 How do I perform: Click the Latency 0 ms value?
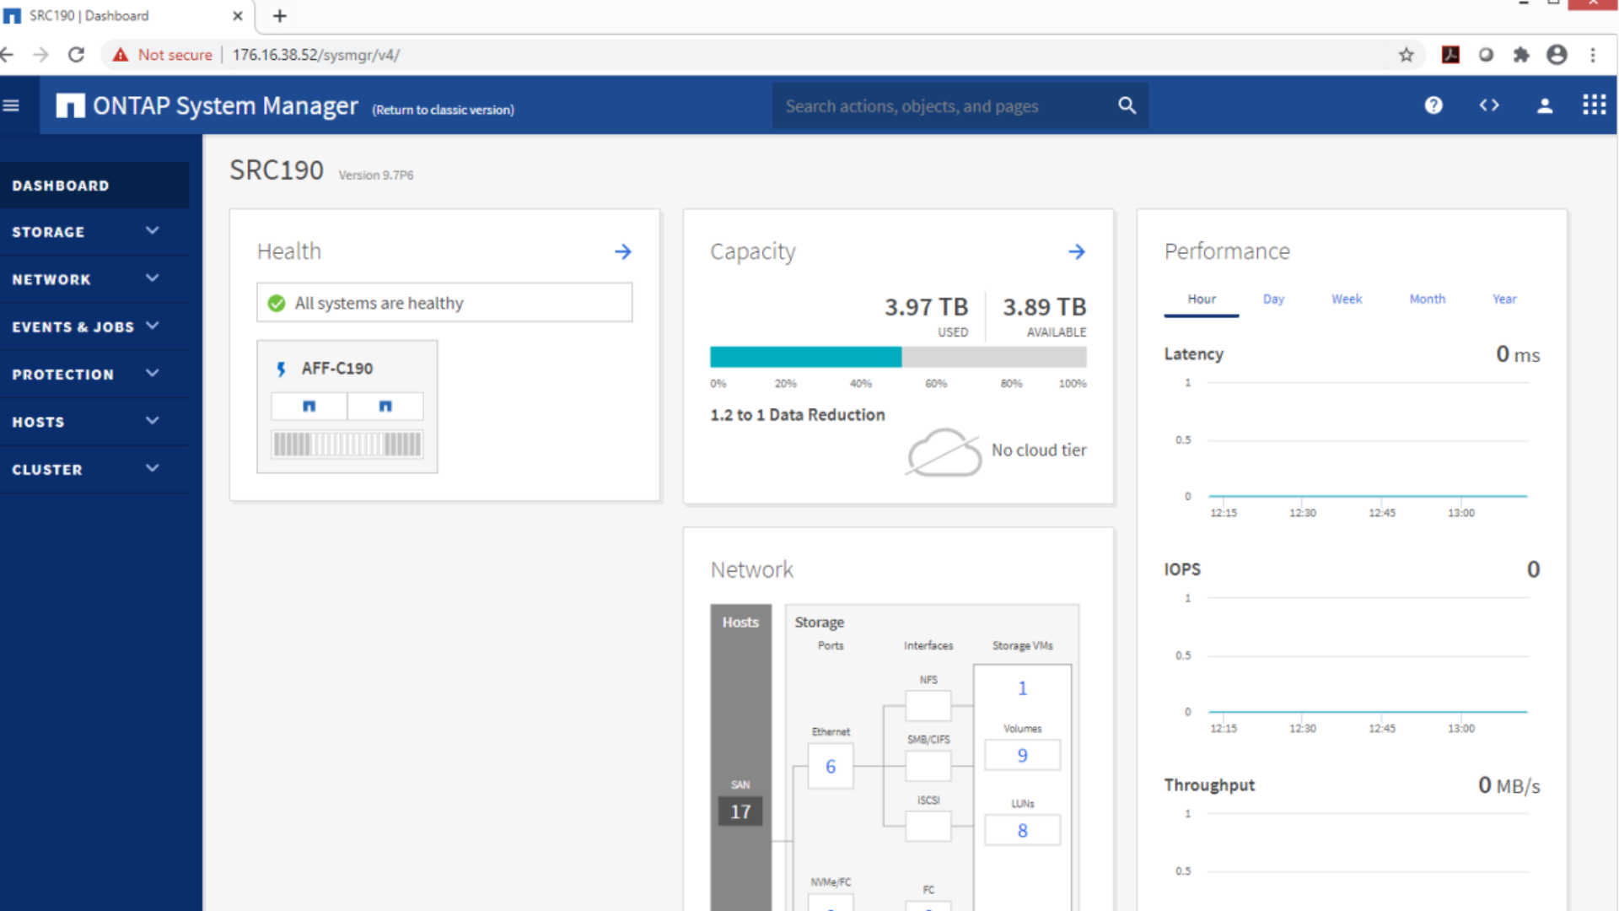click(x=1518, y=354)
